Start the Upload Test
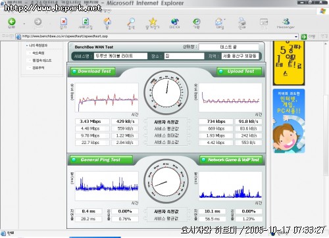Image resolution: width=329 pixels, height=238 pixels. click(239, 71)
